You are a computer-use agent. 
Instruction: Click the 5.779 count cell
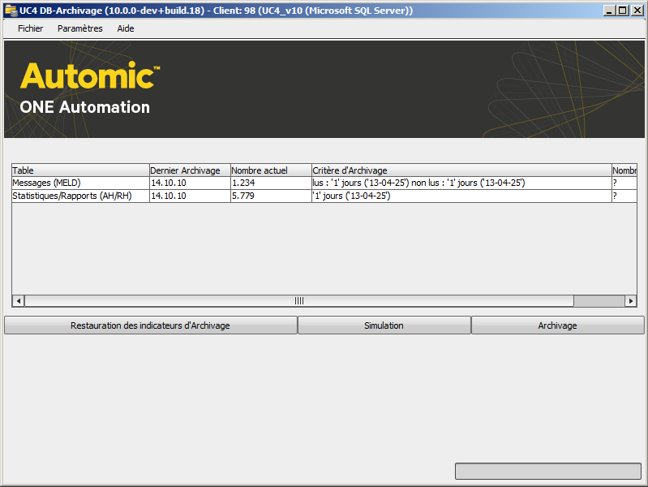(271, 196)
